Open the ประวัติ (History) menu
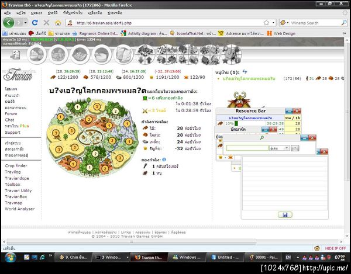Screen dimensions: 351x274 coord(53,13)
